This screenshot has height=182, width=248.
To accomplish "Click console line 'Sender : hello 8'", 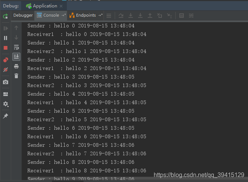I will tap(81, 162).
